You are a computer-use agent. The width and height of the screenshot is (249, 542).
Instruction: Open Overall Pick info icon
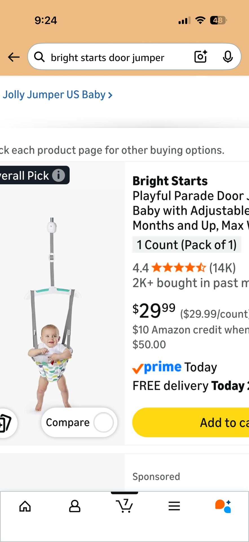58,175
